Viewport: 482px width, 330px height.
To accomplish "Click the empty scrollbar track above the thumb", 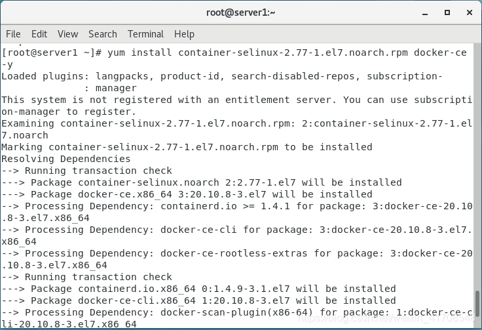I will click(x=477, y=166).
